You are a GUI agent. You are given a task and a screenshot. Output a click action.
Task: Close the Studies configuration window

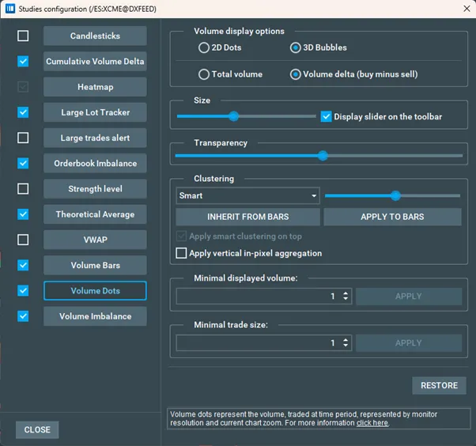464,8
